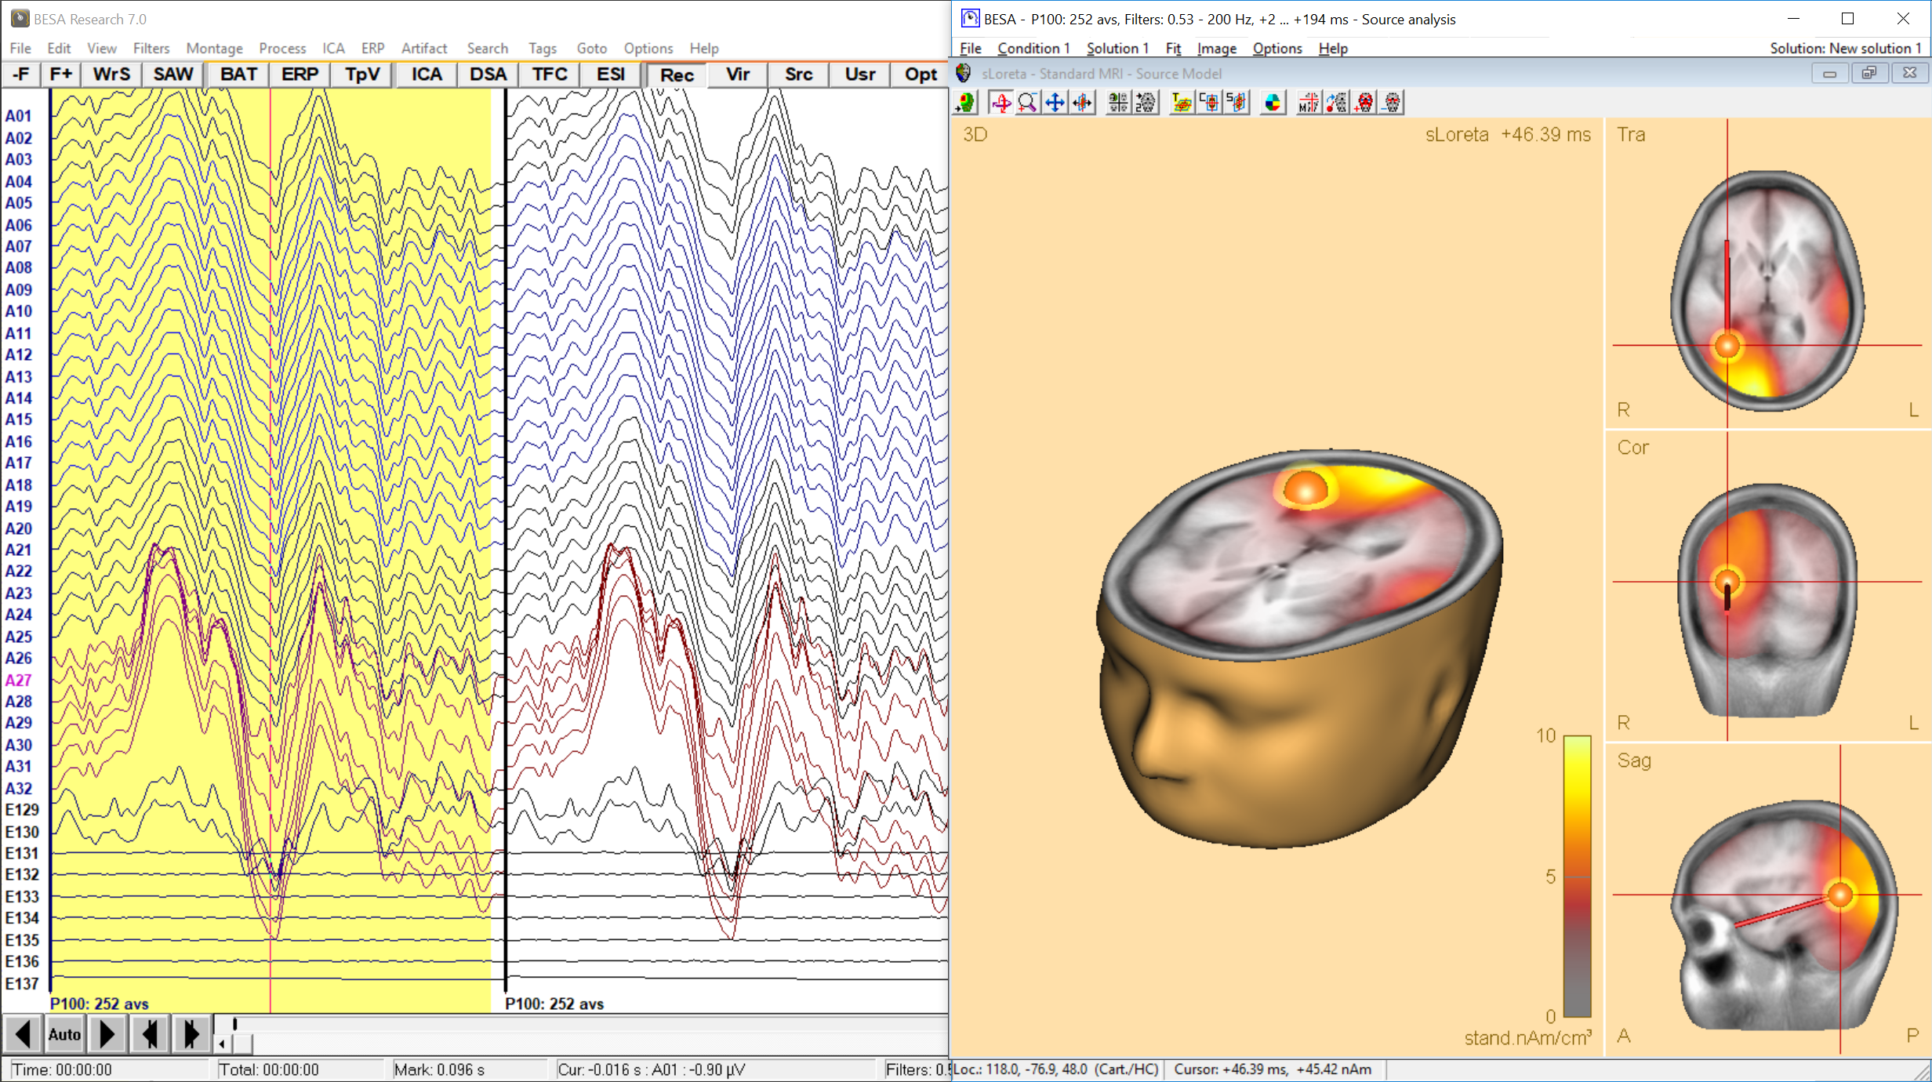
Task: Open the Filters menu in BESA Research
Action: [x=151, y=49]
